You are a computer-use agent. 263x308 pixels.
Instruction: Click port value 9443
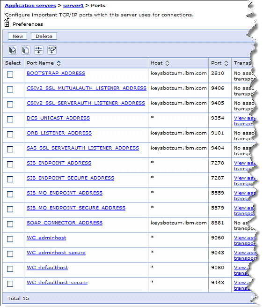coord(218,283)
